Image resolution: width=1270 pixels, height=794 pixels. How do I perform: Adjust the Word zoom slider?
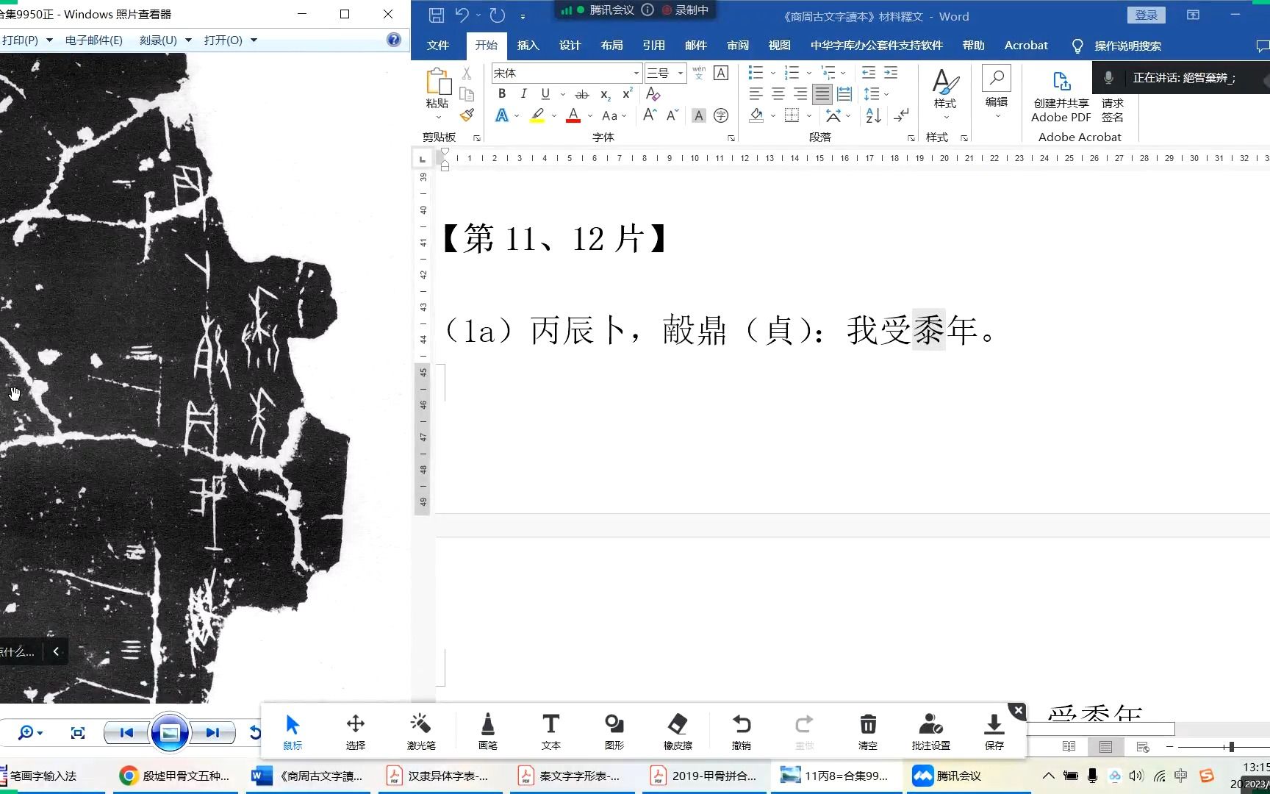pyautogui.click(x=1232, y=747)
